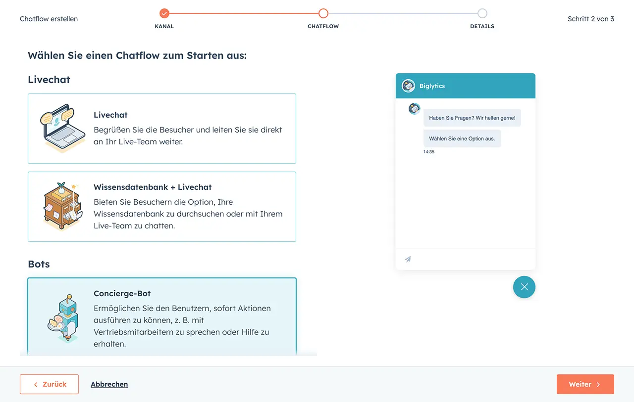The image size is (634, 402).
Task: Click the paper plane send icon
Action: (408, 259)
